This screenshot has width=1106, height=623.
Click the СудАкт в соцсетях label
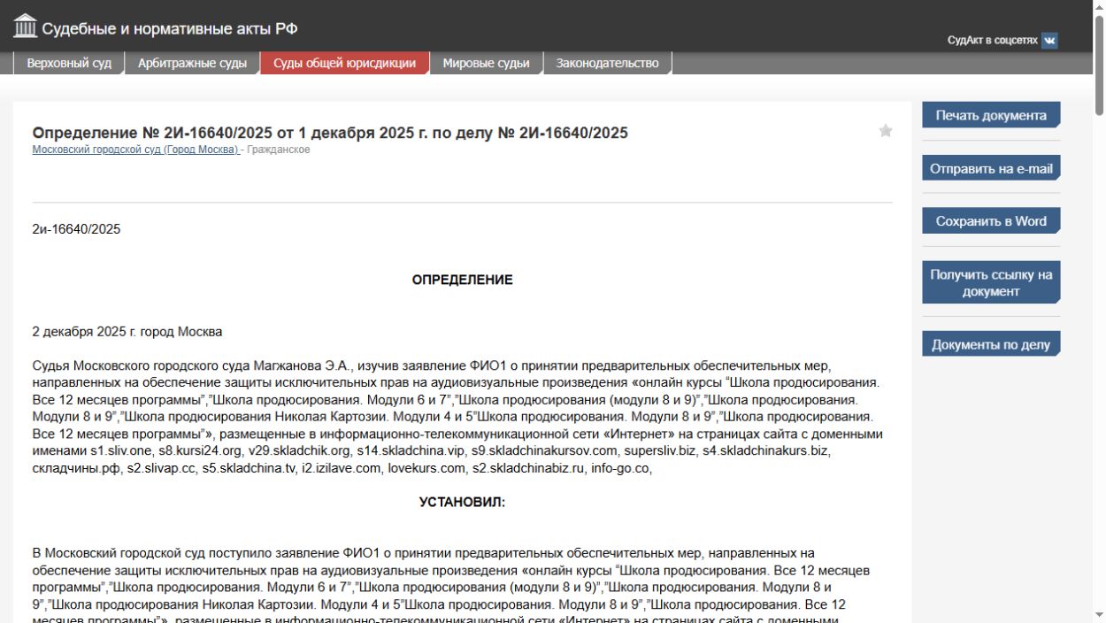point(992,41)
